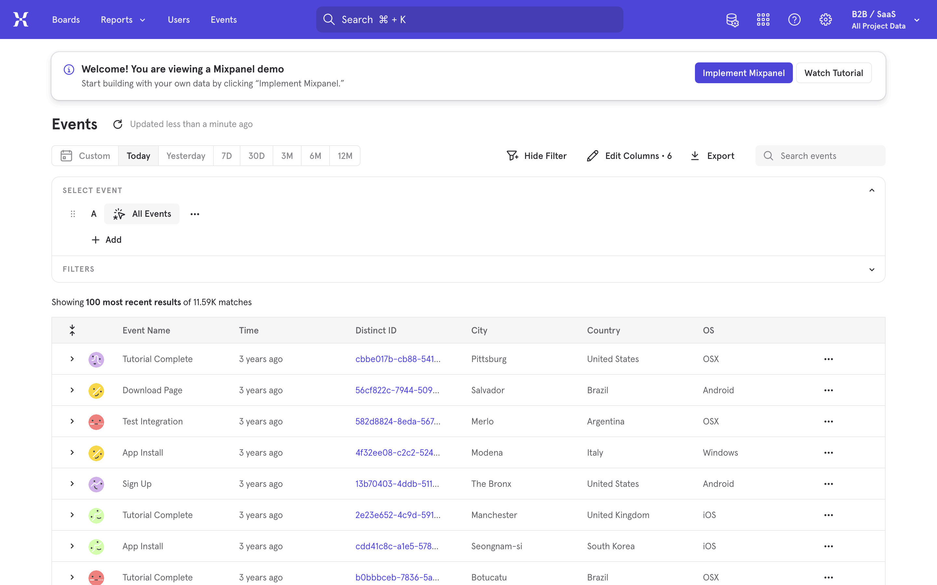Viewport: 937px width, 585px height.
Task: Click the help question mark icon
Action: (794, 20)
